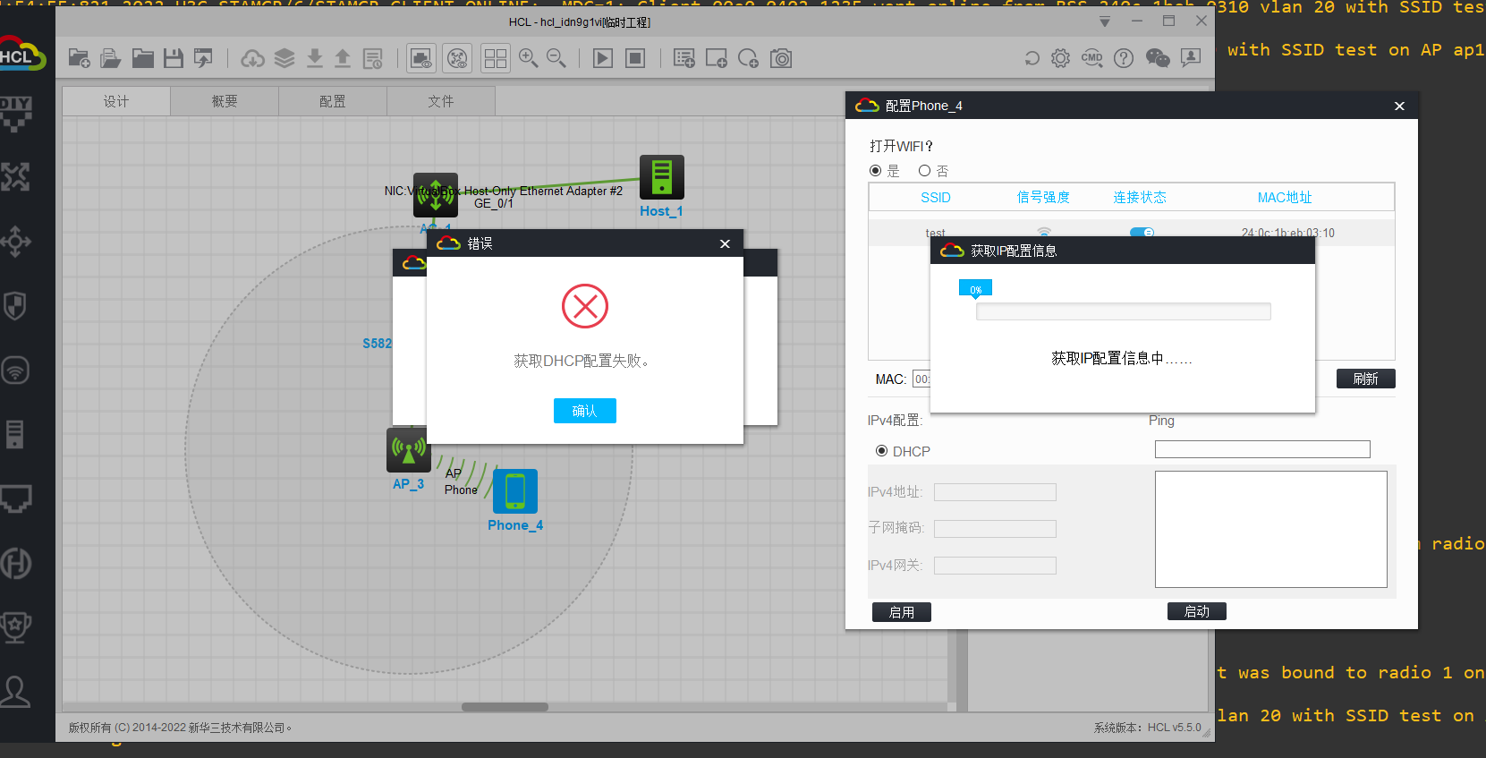This screenshot has height=758, width=1486.
Task: Open the router sidebar device category
Action: (x=15, y=177)
